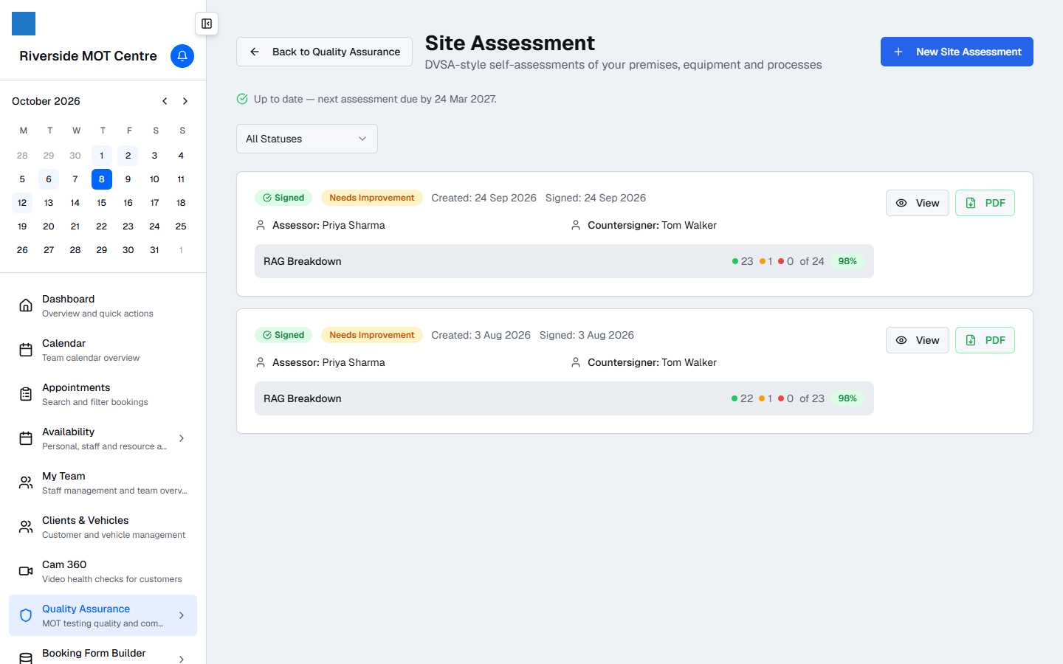Click the green up-to-date check icon
This screenshot has width=1063, height=664.
click(x=242, y=99)
